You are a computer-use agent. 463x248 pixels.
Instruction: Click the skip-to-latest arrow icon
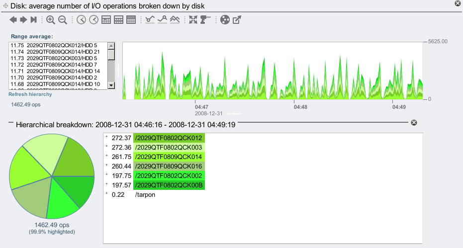[x=34, y=20]
